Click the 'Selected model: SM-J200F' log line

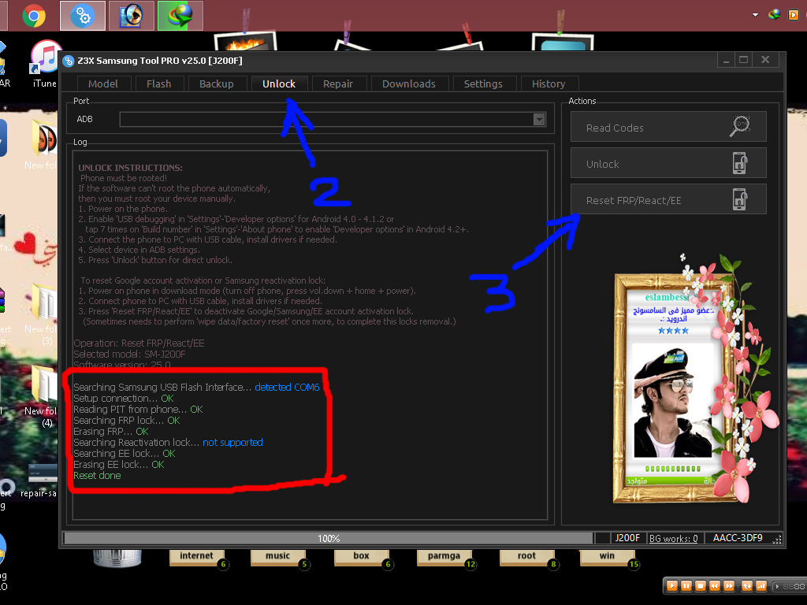129,354
